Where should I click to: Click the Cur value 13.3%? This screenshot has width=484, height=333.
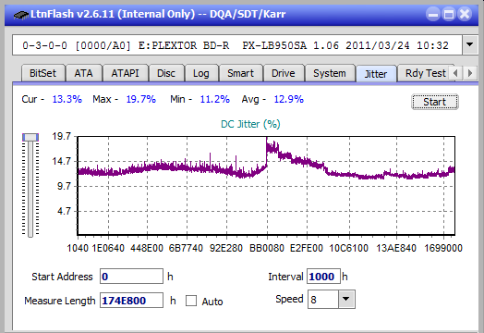point(67,99)
